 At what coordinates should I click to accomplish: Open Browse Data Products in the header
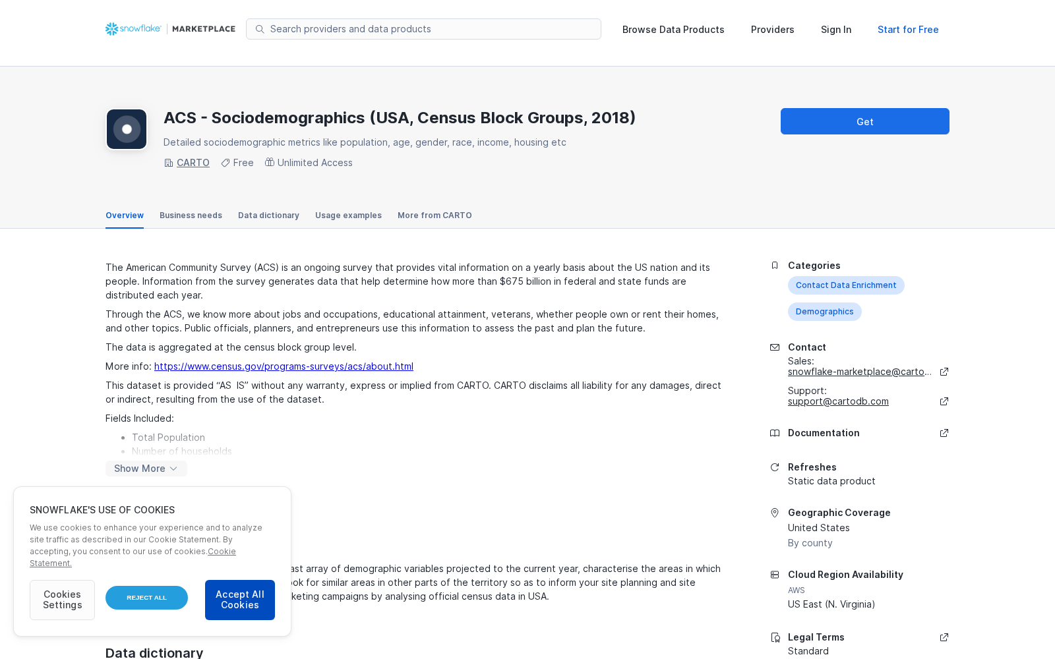click(x=673, y=30)
